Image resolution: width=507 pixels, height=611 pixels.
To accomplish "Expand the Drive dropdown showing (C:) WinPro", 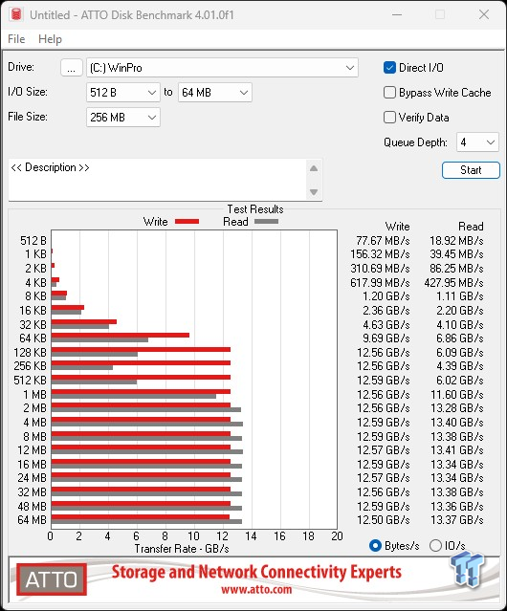I will 222,68.
